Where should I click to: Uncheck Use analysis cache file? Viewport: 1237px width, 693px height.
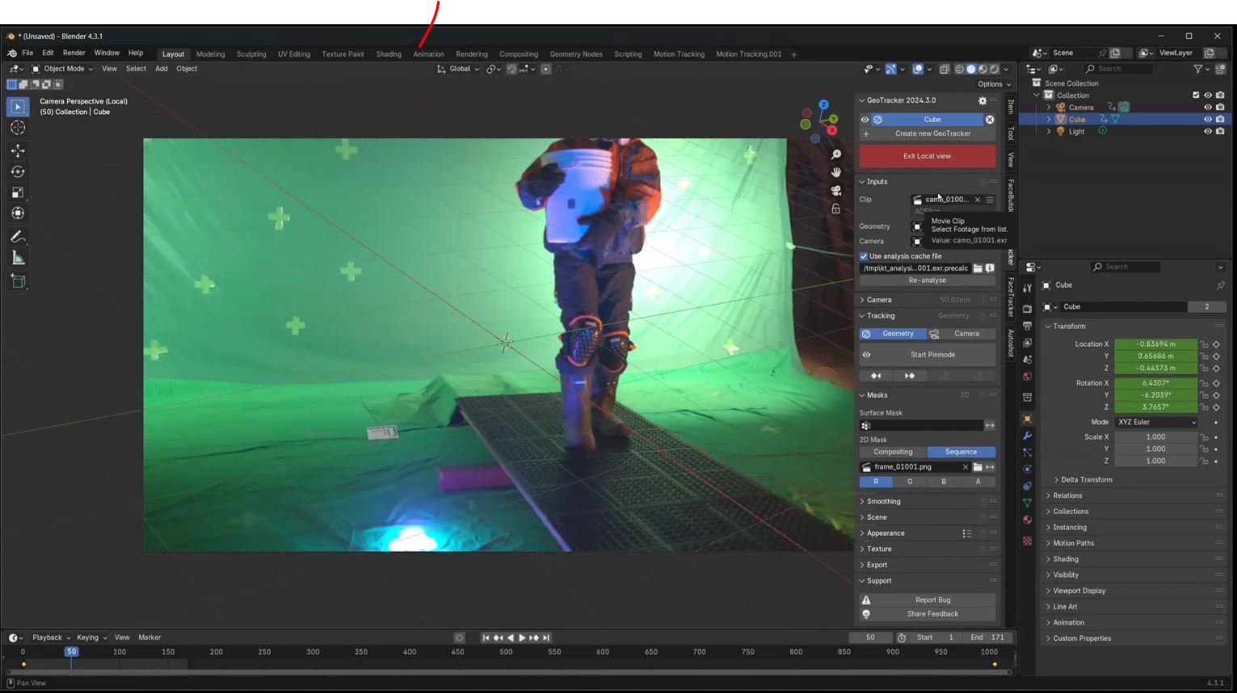click(x=864, y=256)
